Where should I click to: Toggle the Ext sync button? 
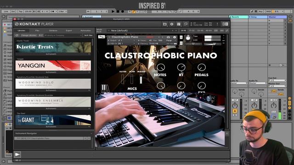click(13, 11)
